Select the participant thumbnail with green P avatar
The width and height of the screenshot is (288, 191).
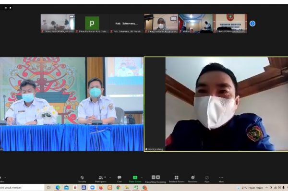(92, 24)
